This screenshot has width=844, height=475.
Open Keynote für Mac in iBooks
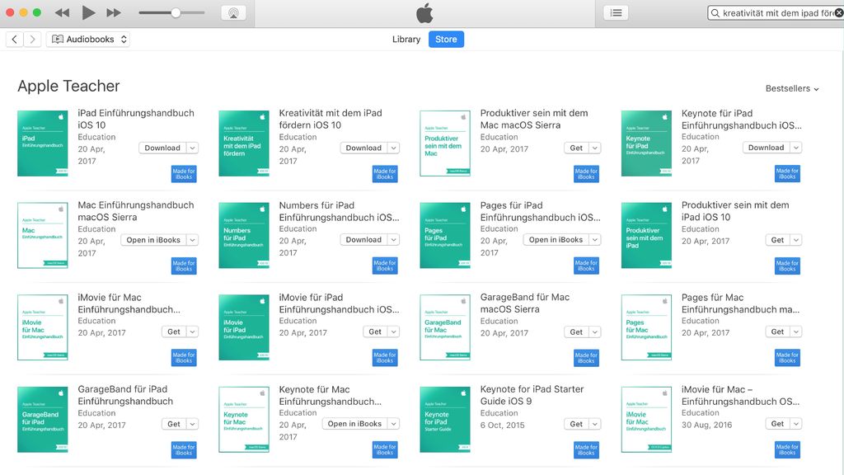click(354, 424)
